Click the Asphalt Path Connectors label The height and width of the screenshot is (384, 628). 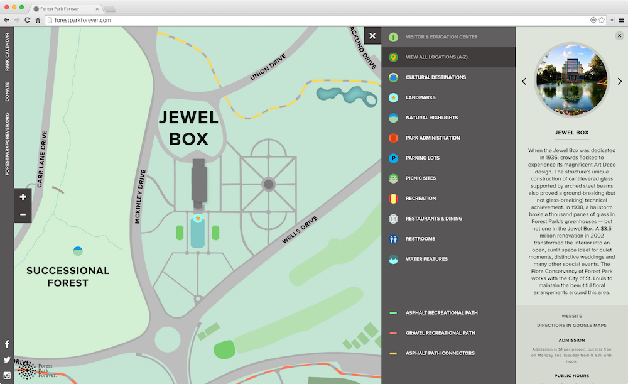pyautogui.click(x=440, y=354)
